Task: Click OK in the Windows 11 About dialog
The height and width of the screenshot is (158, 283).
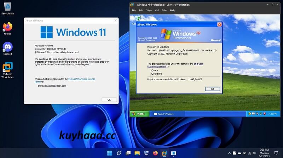Action: (109, 100)
